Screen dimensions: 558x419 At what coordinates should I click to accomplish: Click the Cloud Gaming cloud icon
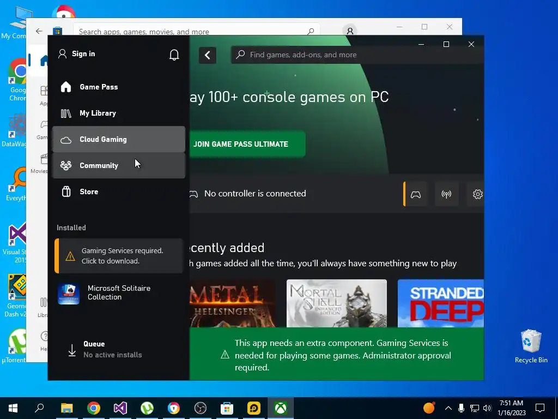point(66,140)
